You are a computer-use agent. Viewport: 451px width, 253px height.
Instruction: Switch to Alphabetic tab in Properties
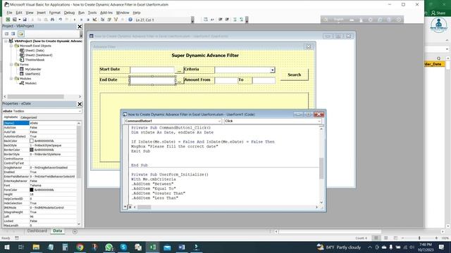pos(11,117)
